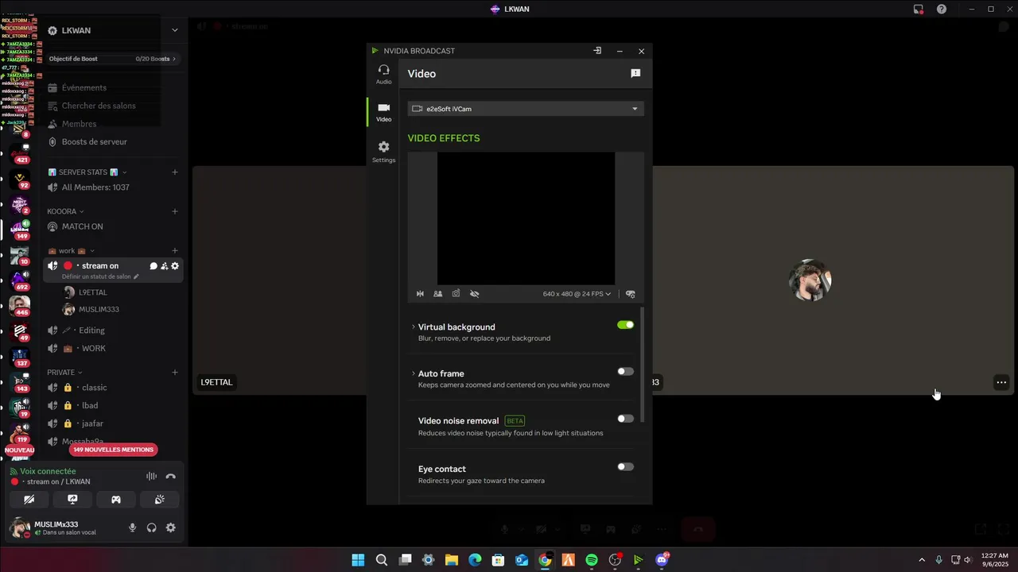This screenshot has width=1018, height=572.
Task: Open Objectif de Boost progress bar
Action: coord(113,59)
